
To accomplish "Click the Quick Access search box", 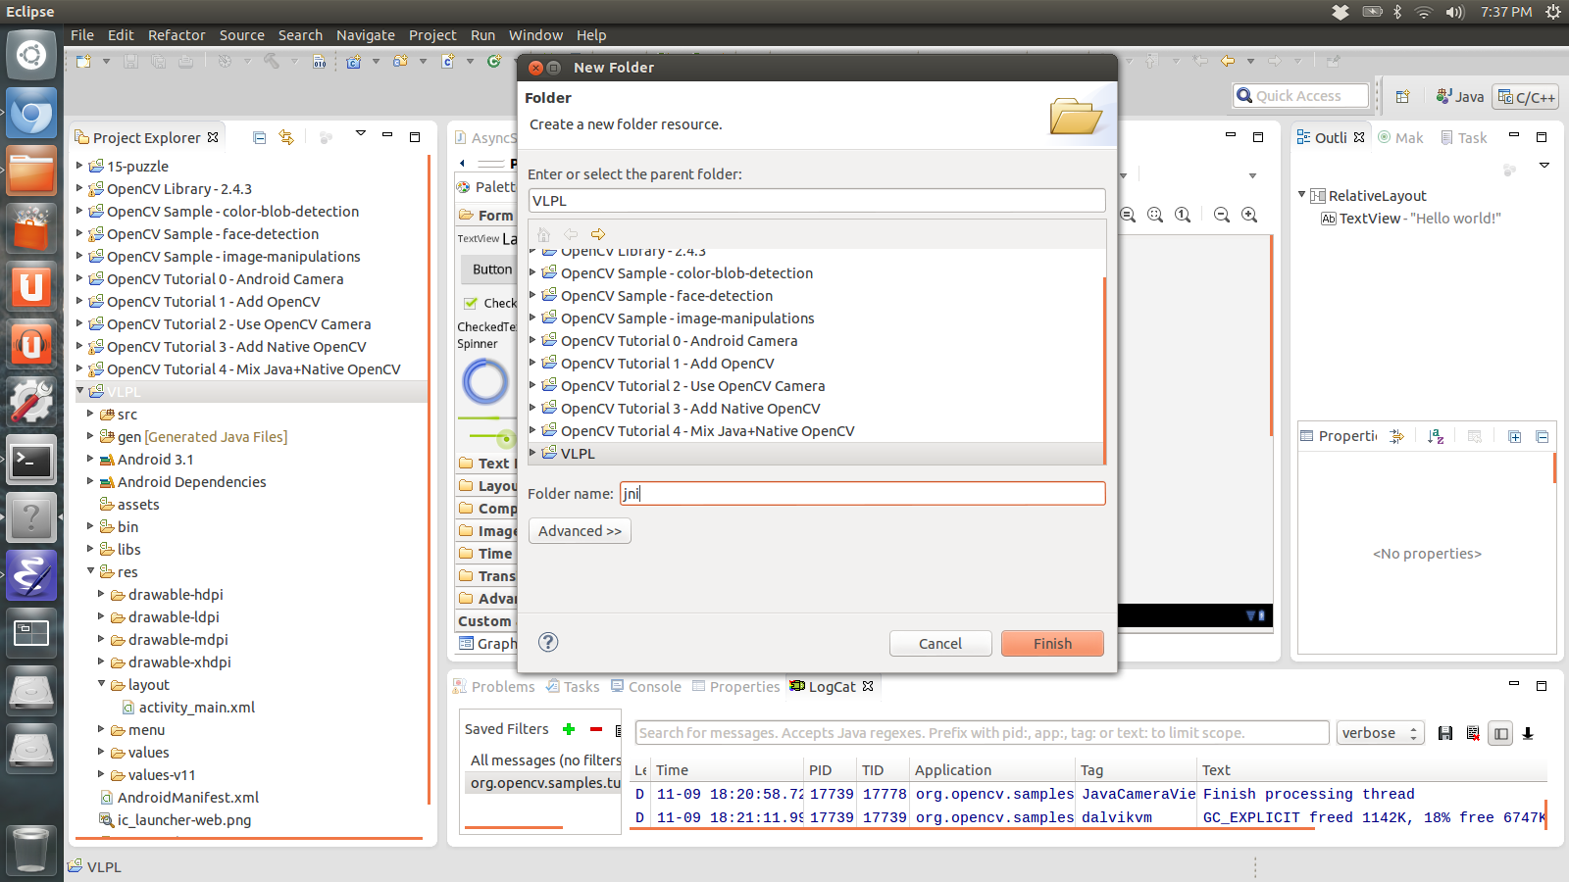I will (1300, 95).
